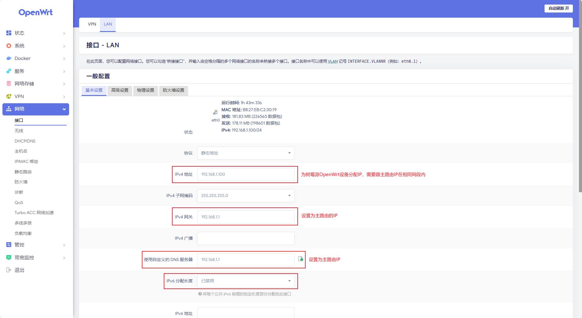
Task: Click the logout icon in sidebar
Action: (x=9, y=270)
